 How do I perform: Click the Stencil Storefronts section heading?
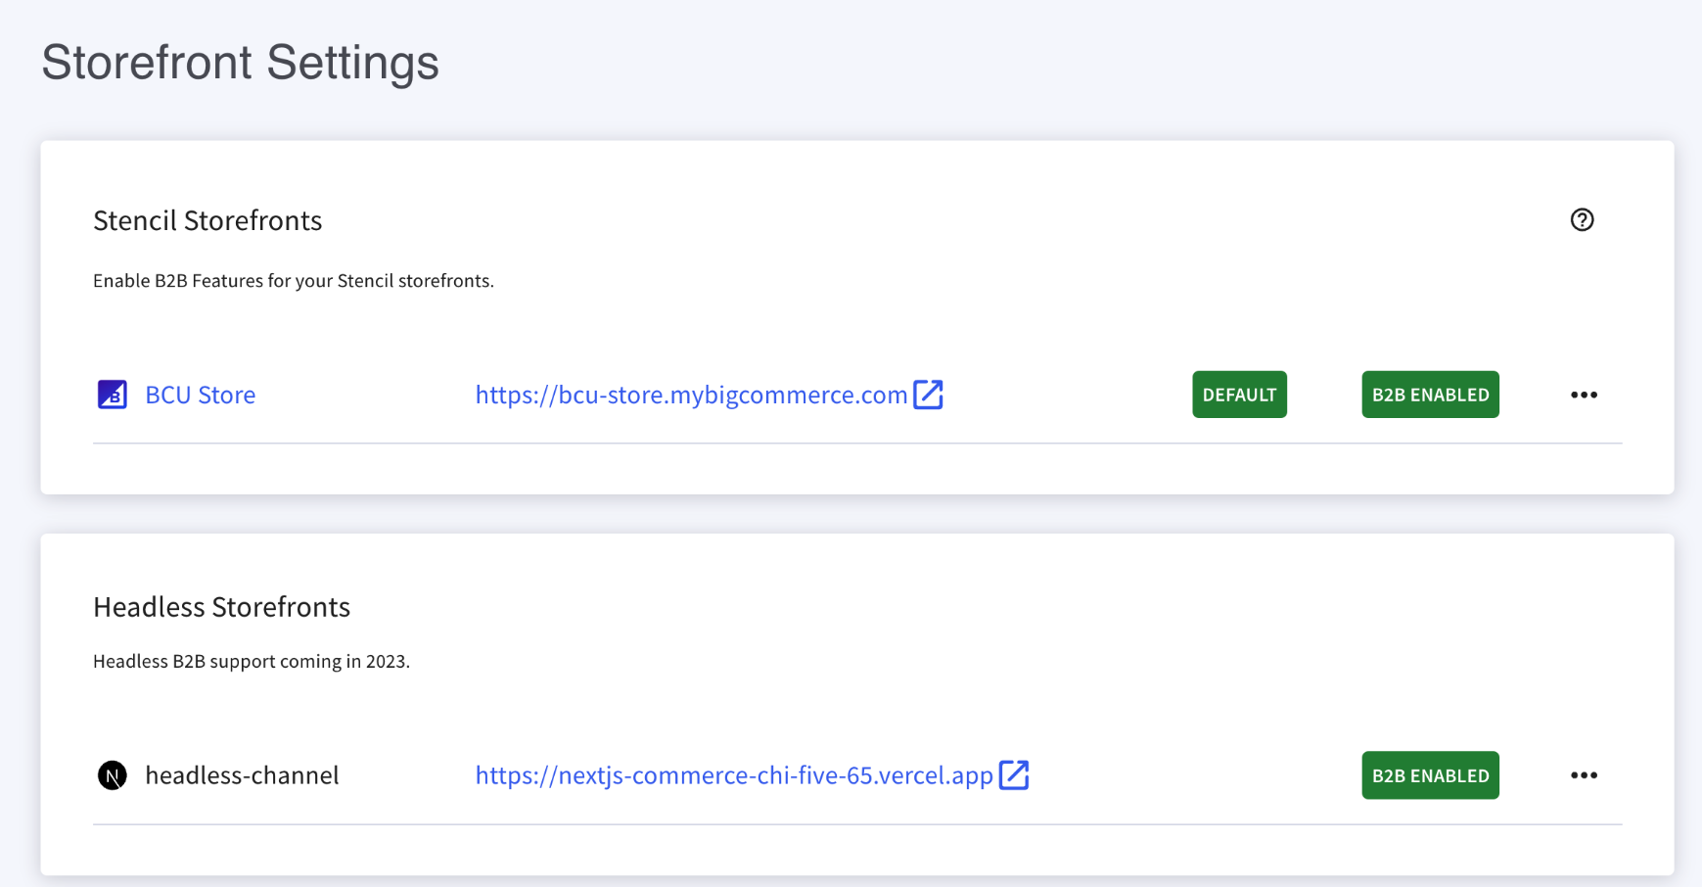(x=207, y=221)
